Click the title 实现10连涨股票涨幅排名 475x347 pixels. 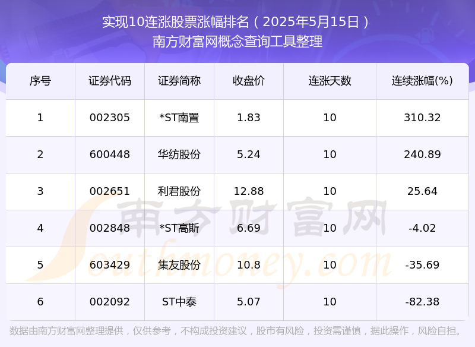pos(175,22)
